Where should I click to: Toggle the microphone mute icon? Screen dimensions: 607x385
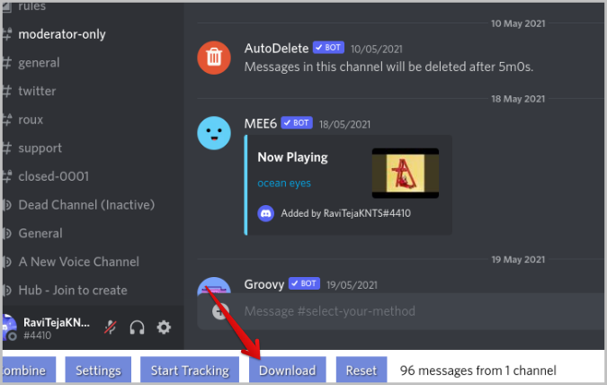point(111,327)
